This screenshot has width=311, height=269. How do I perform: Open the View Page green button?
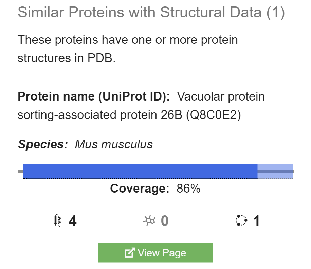point(155,253)
